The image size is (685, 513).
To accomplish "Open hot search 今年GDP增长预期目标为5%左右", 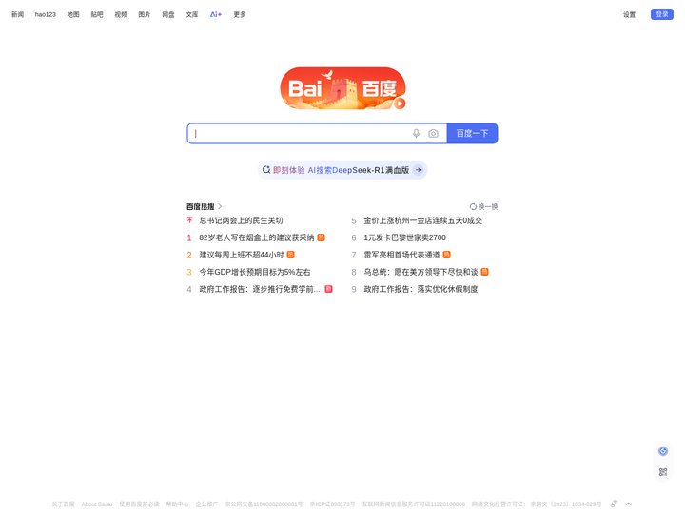I will (255, 272).
